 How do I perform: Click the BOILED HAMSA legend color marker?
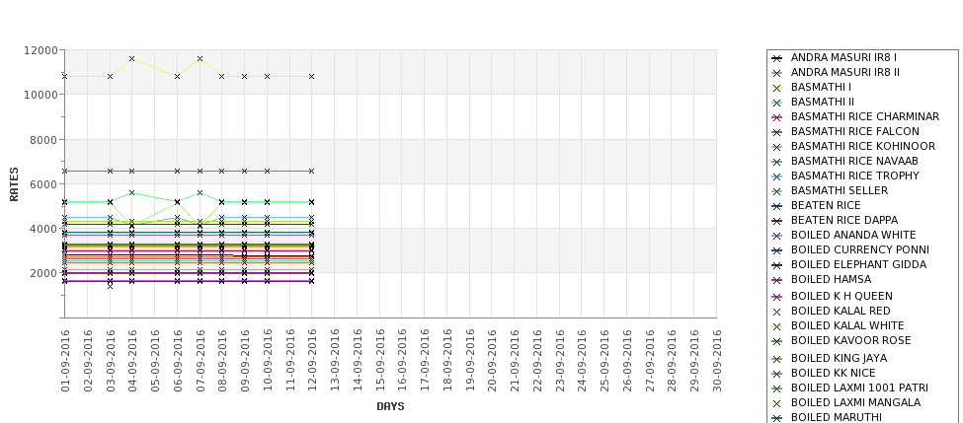click(x=777, y=280)
